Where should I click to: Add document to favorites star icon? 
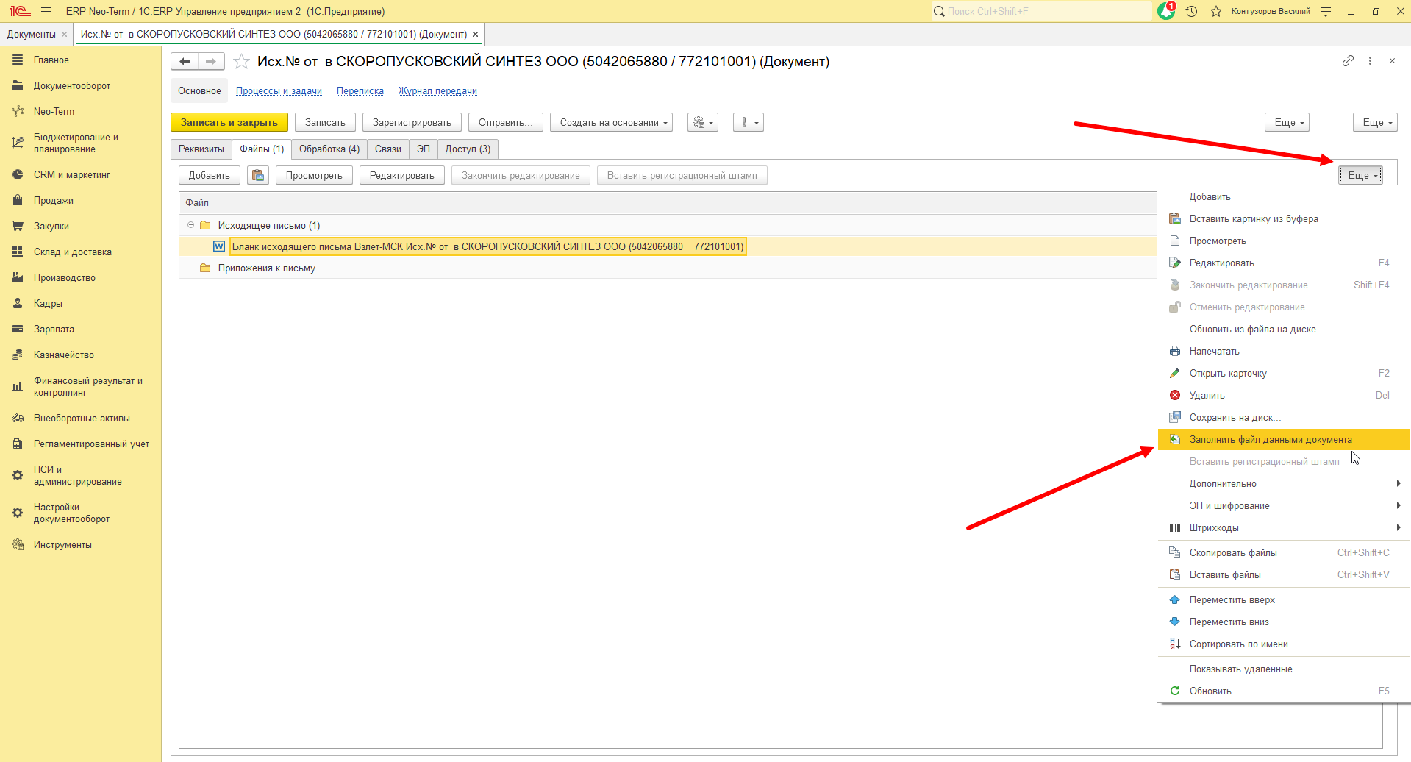(x=241, y=61)
